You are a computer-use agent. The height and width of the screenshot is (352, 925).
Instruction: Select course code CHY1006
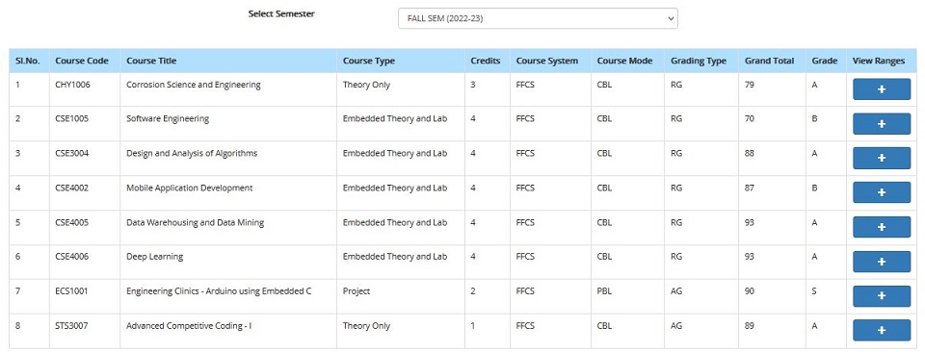point(72,85)
